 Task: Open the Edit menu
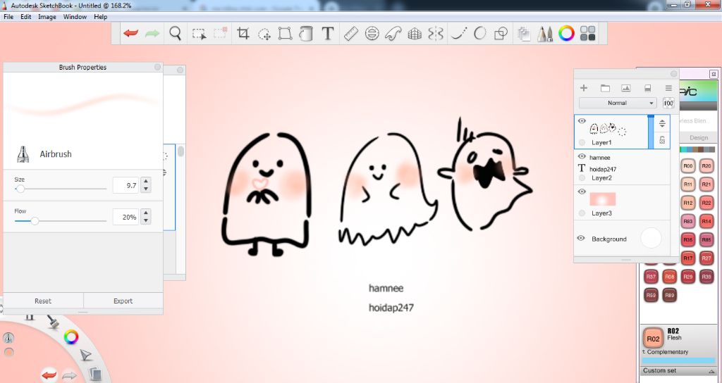(x=26, y=17)
